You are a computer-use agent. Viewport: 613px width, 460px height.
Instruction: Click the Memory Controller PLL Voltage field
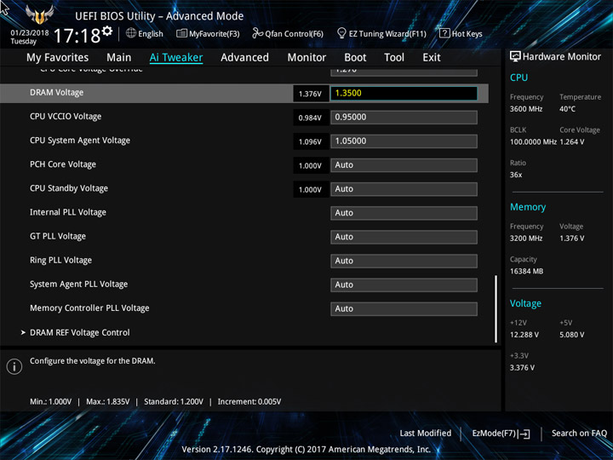(x=404, y=309)
